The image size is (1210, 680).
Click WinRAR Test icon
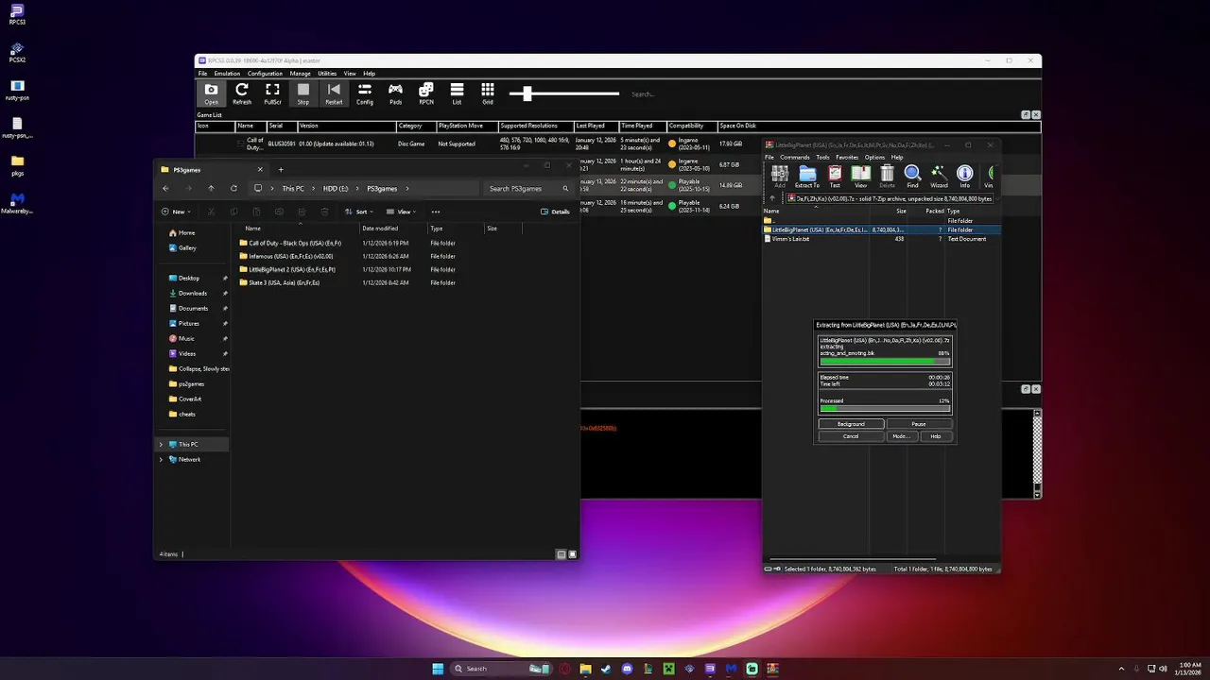835,177
